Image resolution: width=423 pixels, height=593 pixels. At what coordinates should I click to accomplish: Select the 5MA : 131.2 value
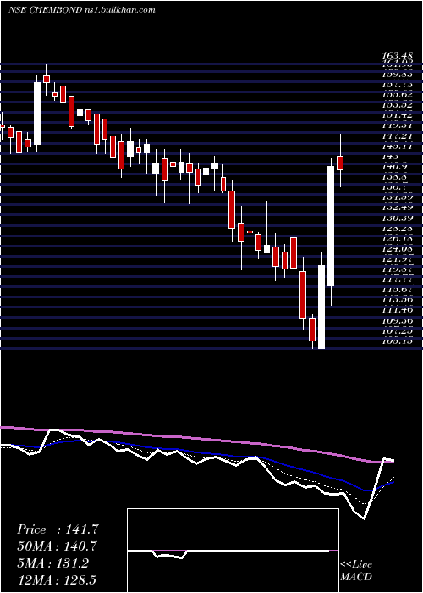pos(52,563)
